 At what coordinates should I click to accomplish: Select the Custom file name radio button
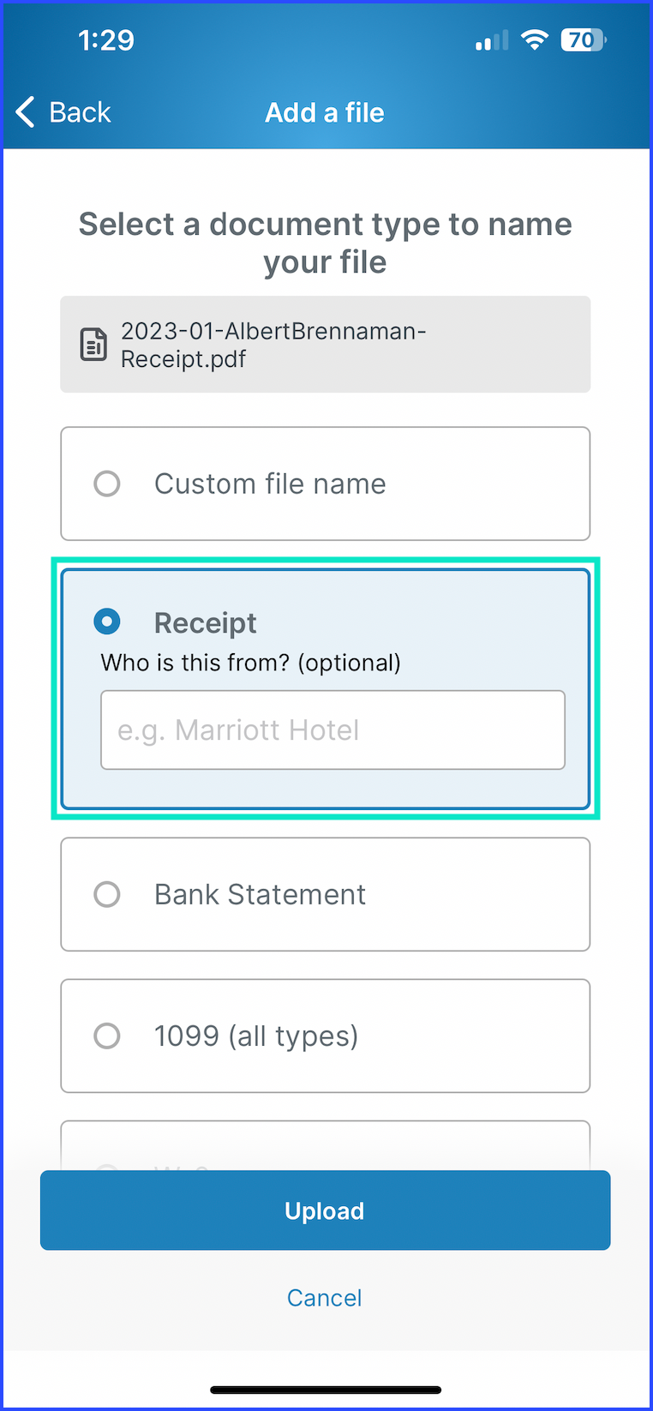coord(107,483)
